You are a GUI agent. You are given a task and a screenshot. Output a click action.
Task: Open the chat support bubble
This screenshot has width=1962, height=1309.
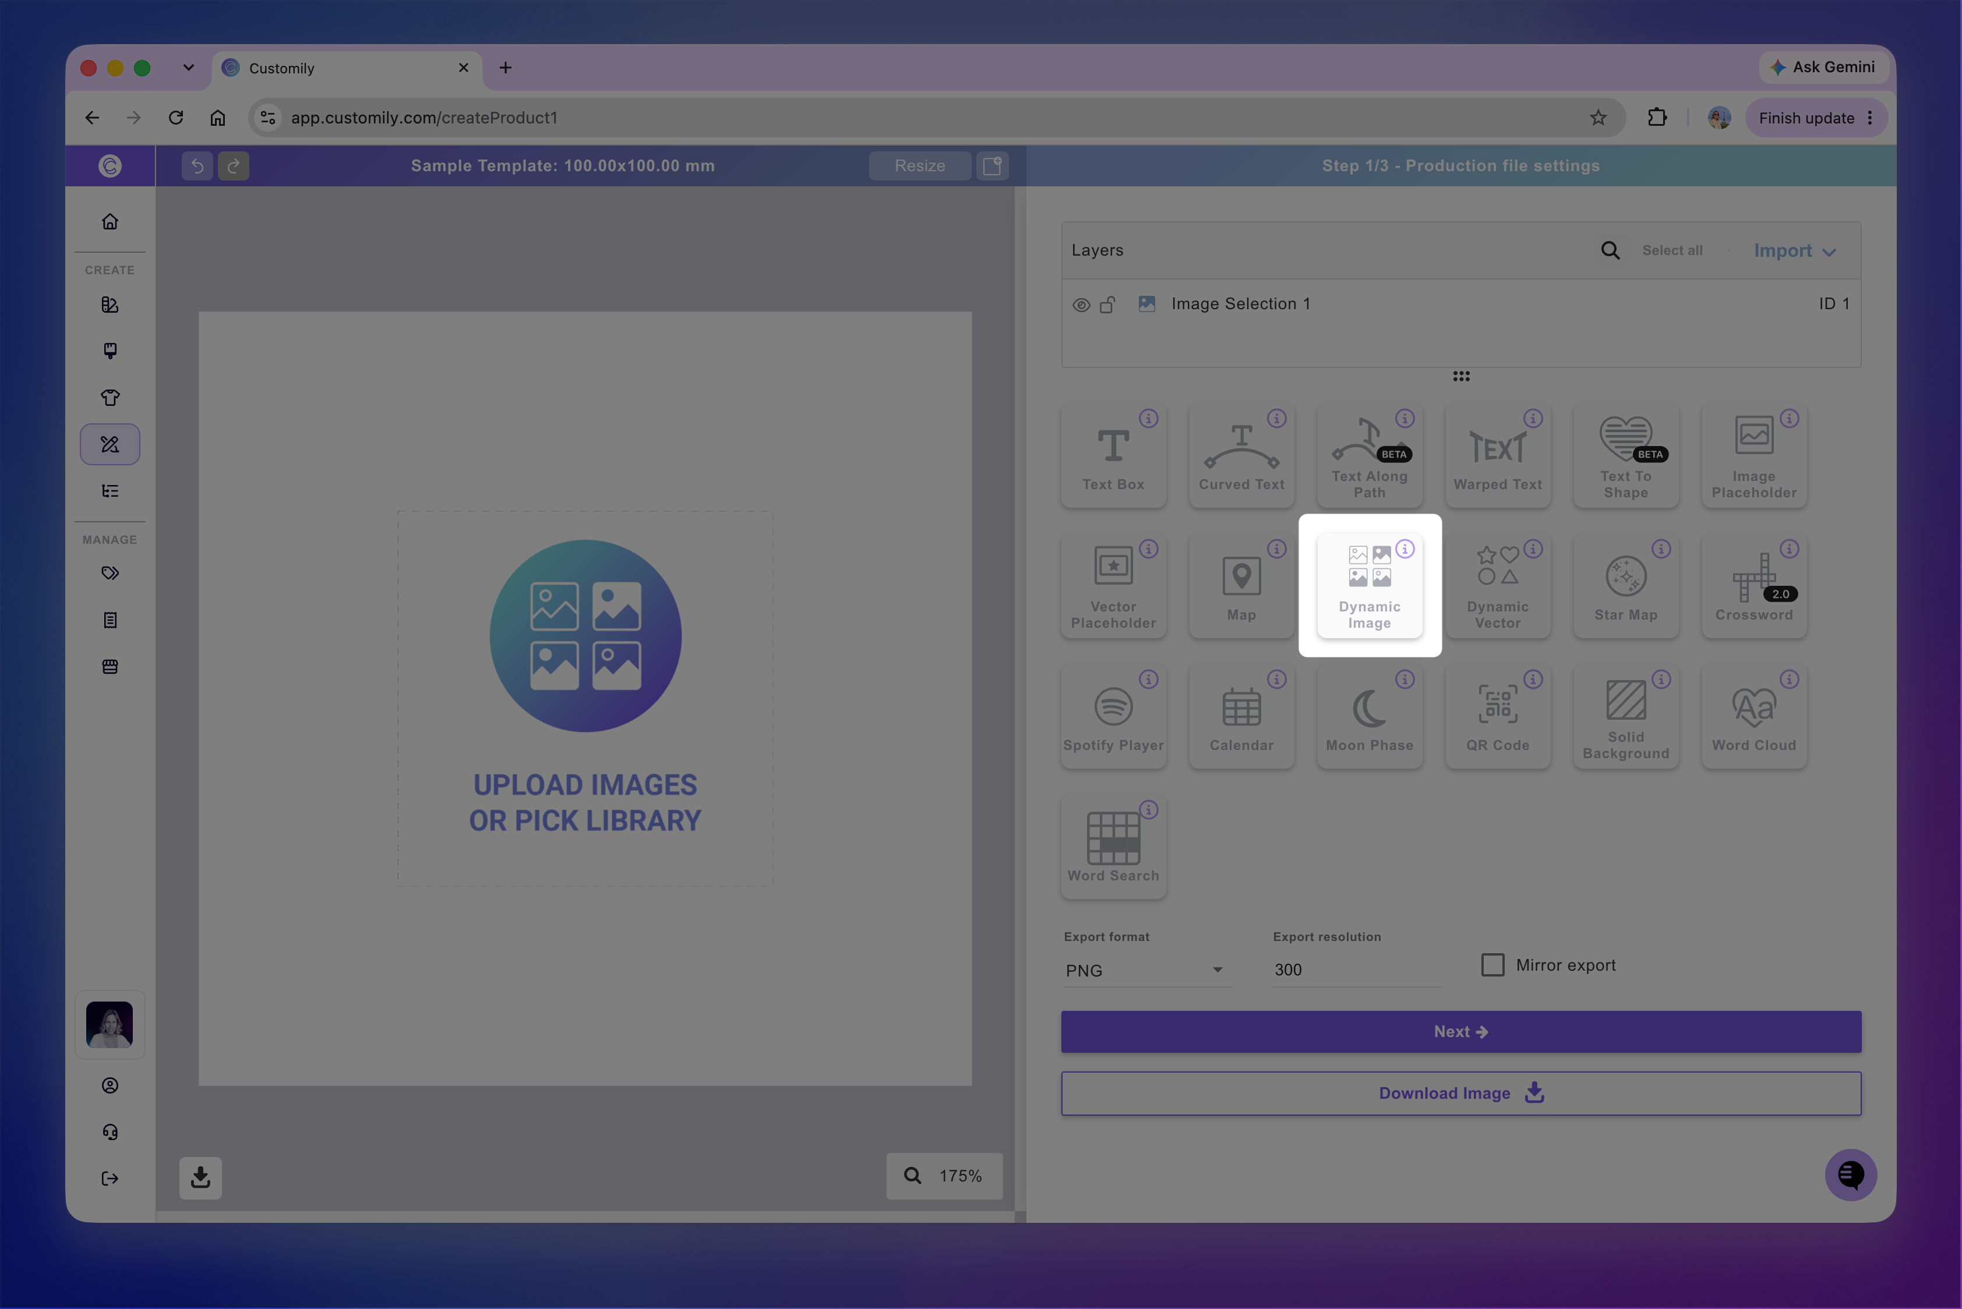1850,1176
